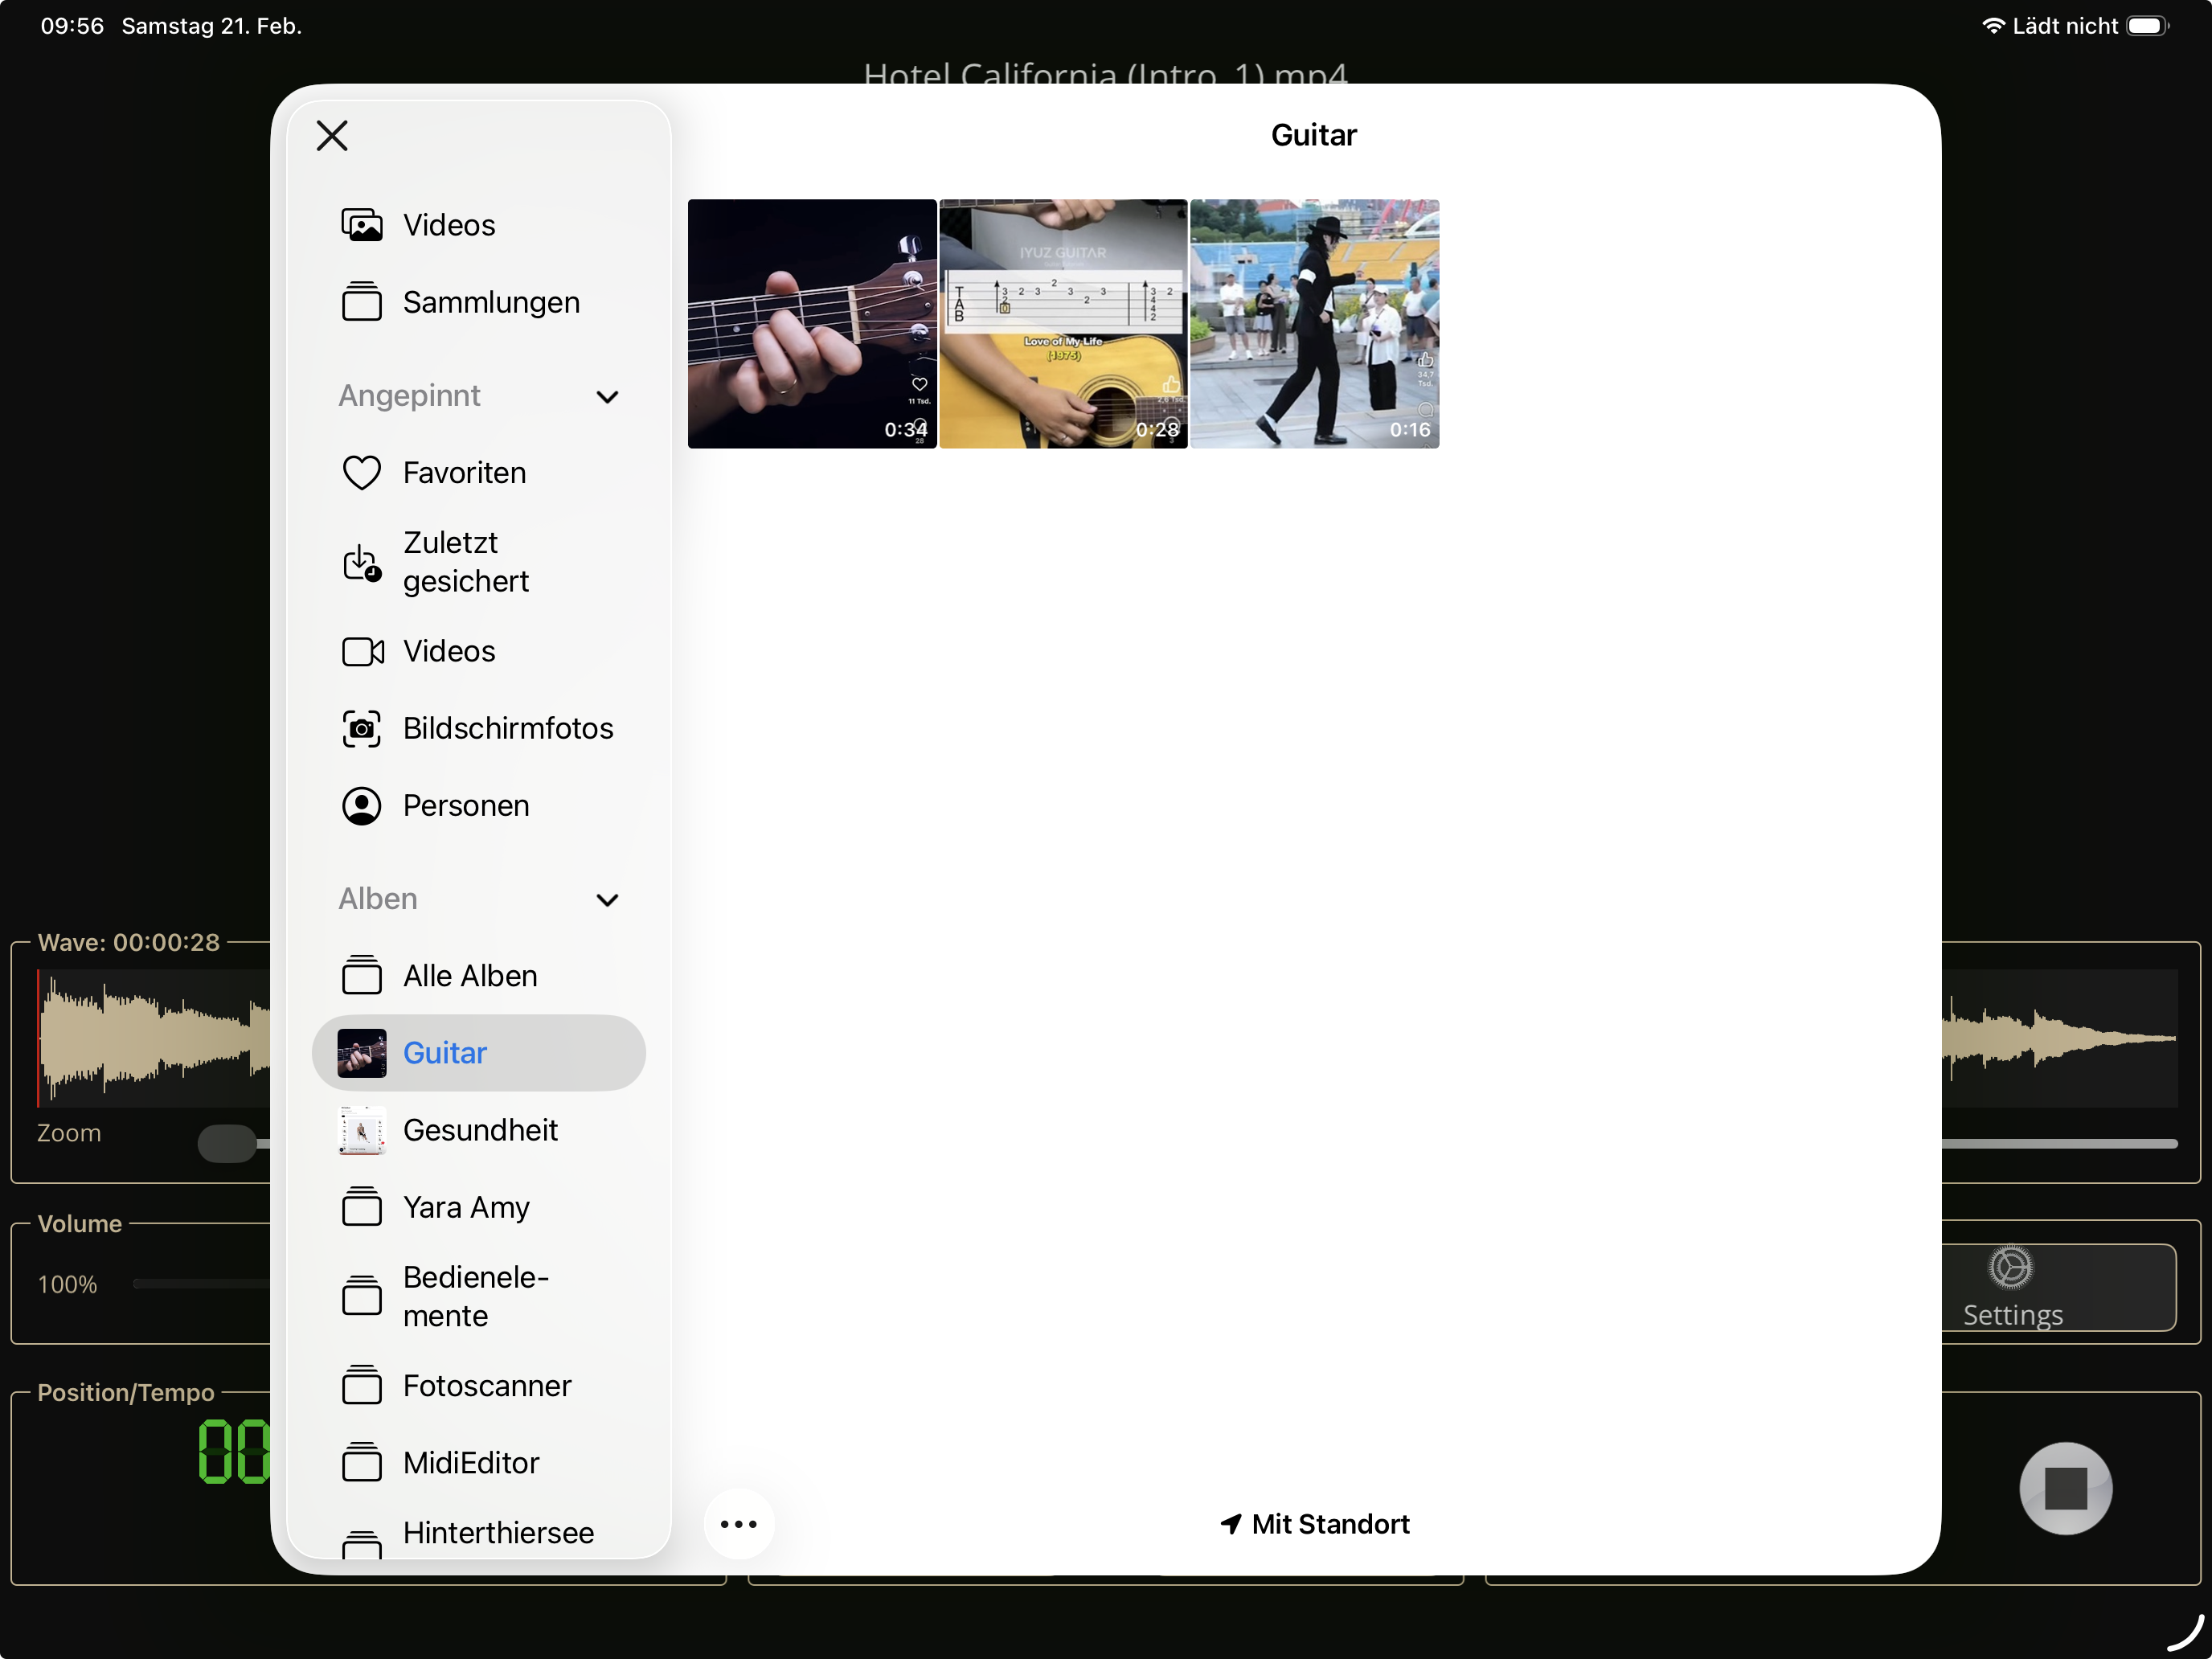Collapse the Alben section chevron
The image size is (2212, 1659).
click(607, 900)
